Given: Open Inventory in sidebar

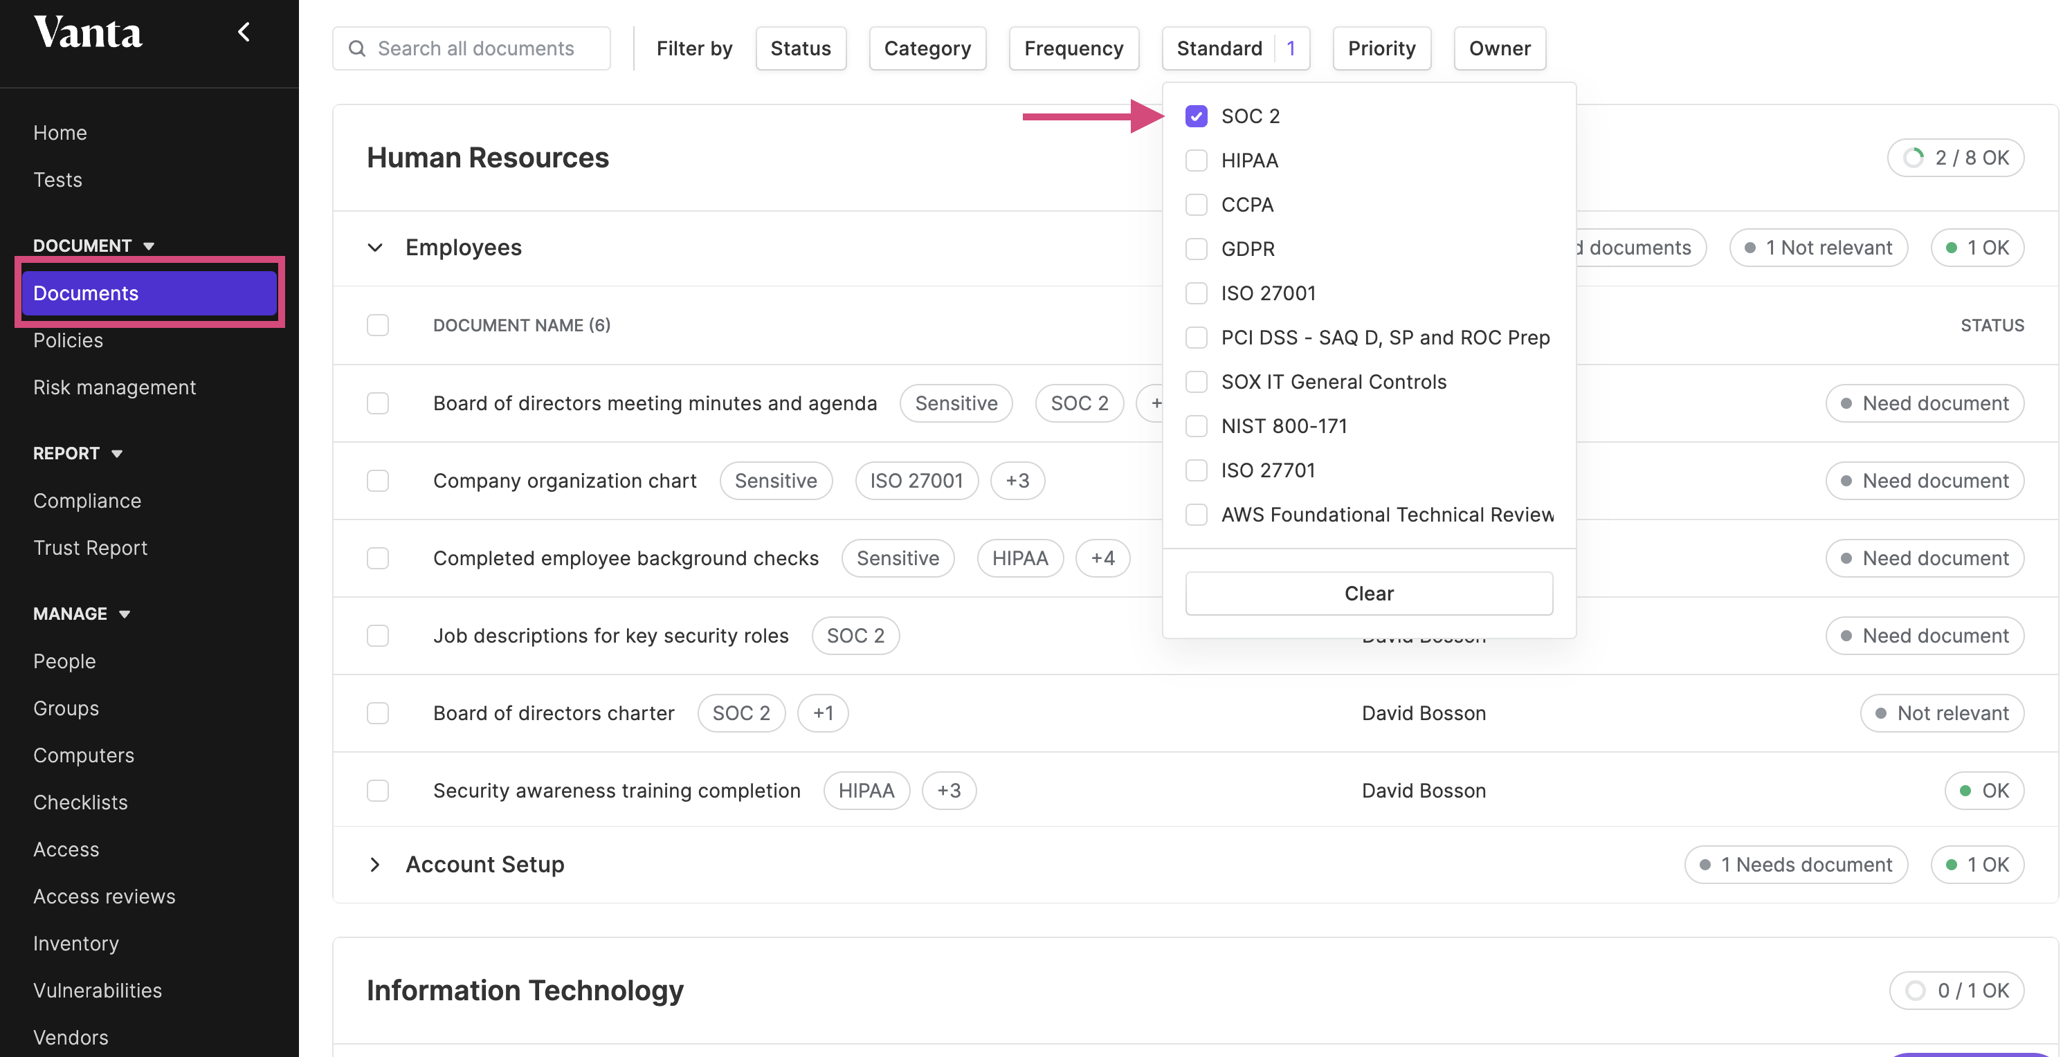Looking at the screenshot, I should [x=75, y=944].
